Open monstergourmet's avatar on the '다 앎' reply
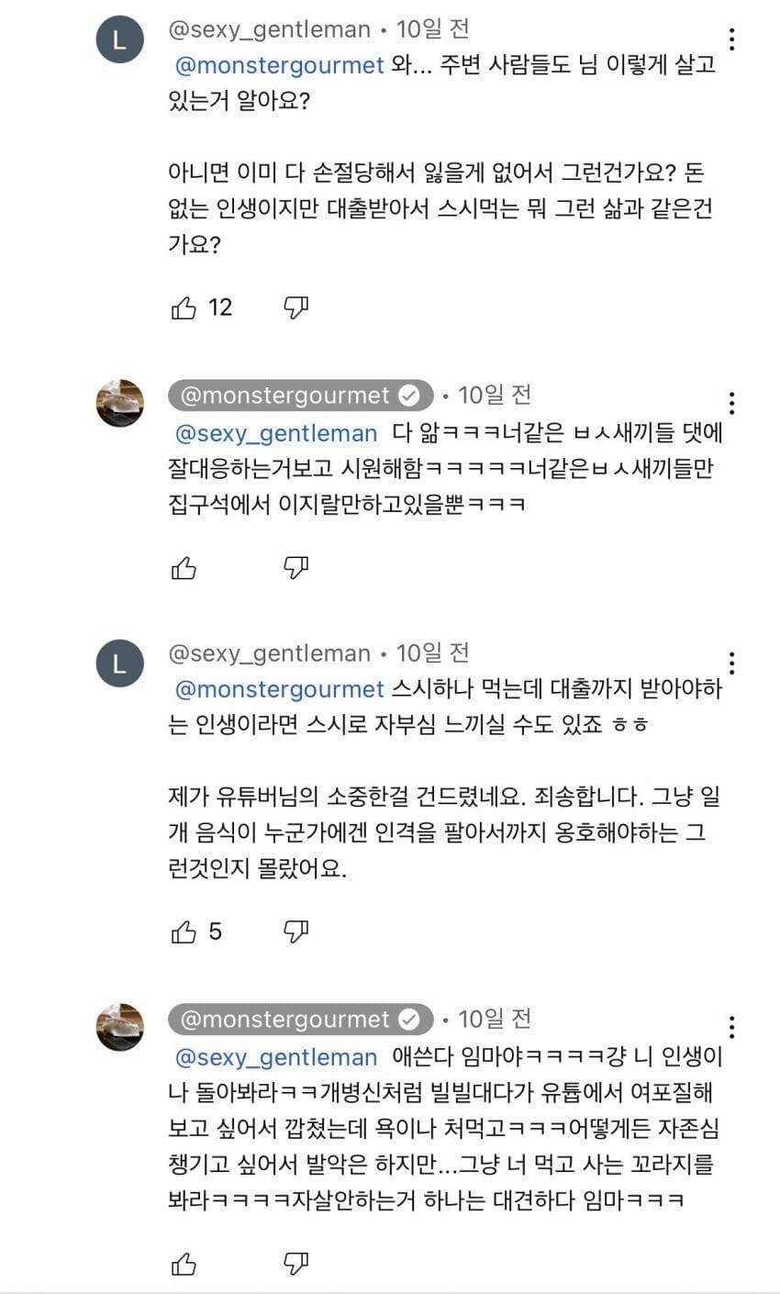This screenshot has height=1294, width=780. click(x=119, y=402)
